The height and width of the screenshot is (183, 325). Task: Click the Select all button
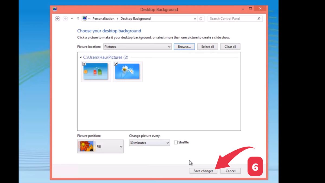207,47
